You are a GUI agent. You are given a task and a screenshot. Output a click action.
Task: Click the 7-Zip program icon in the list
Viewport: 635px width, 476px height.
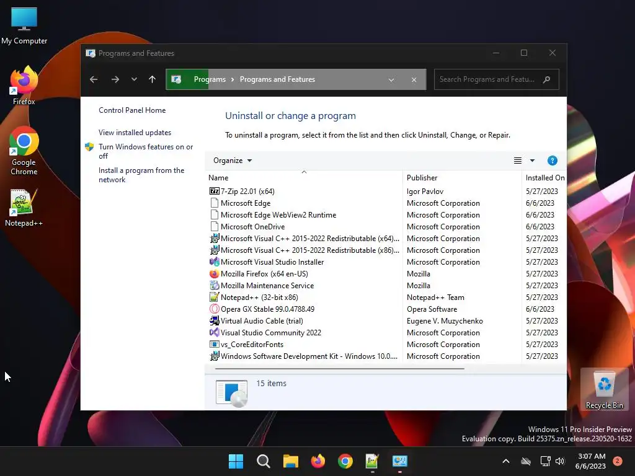[x=214, y=191]
